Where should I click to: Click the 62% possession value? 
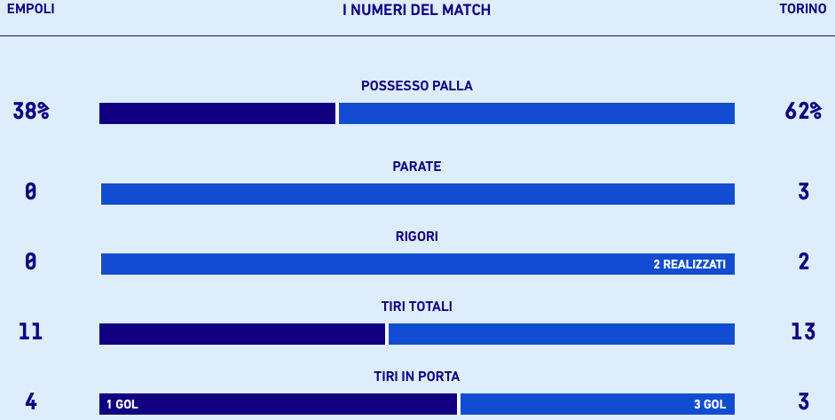click(802, 111)
